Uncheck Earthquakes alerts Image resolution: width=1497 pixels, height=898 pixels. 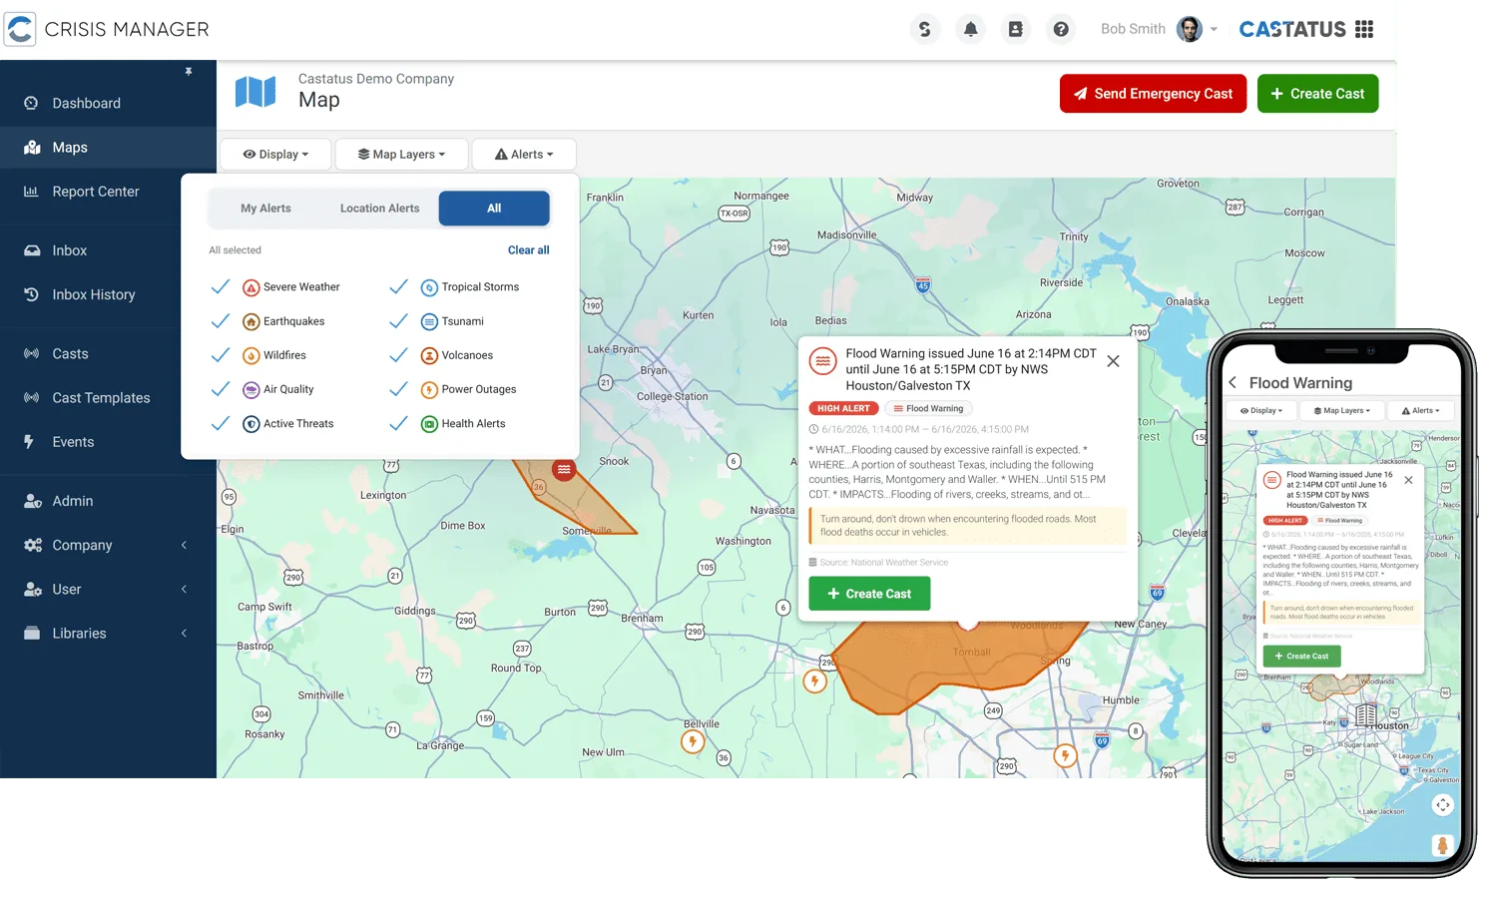[221, 321]
